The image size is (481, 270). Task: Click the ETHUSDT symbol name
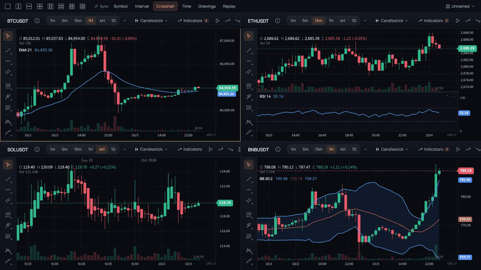click(258, 21)
